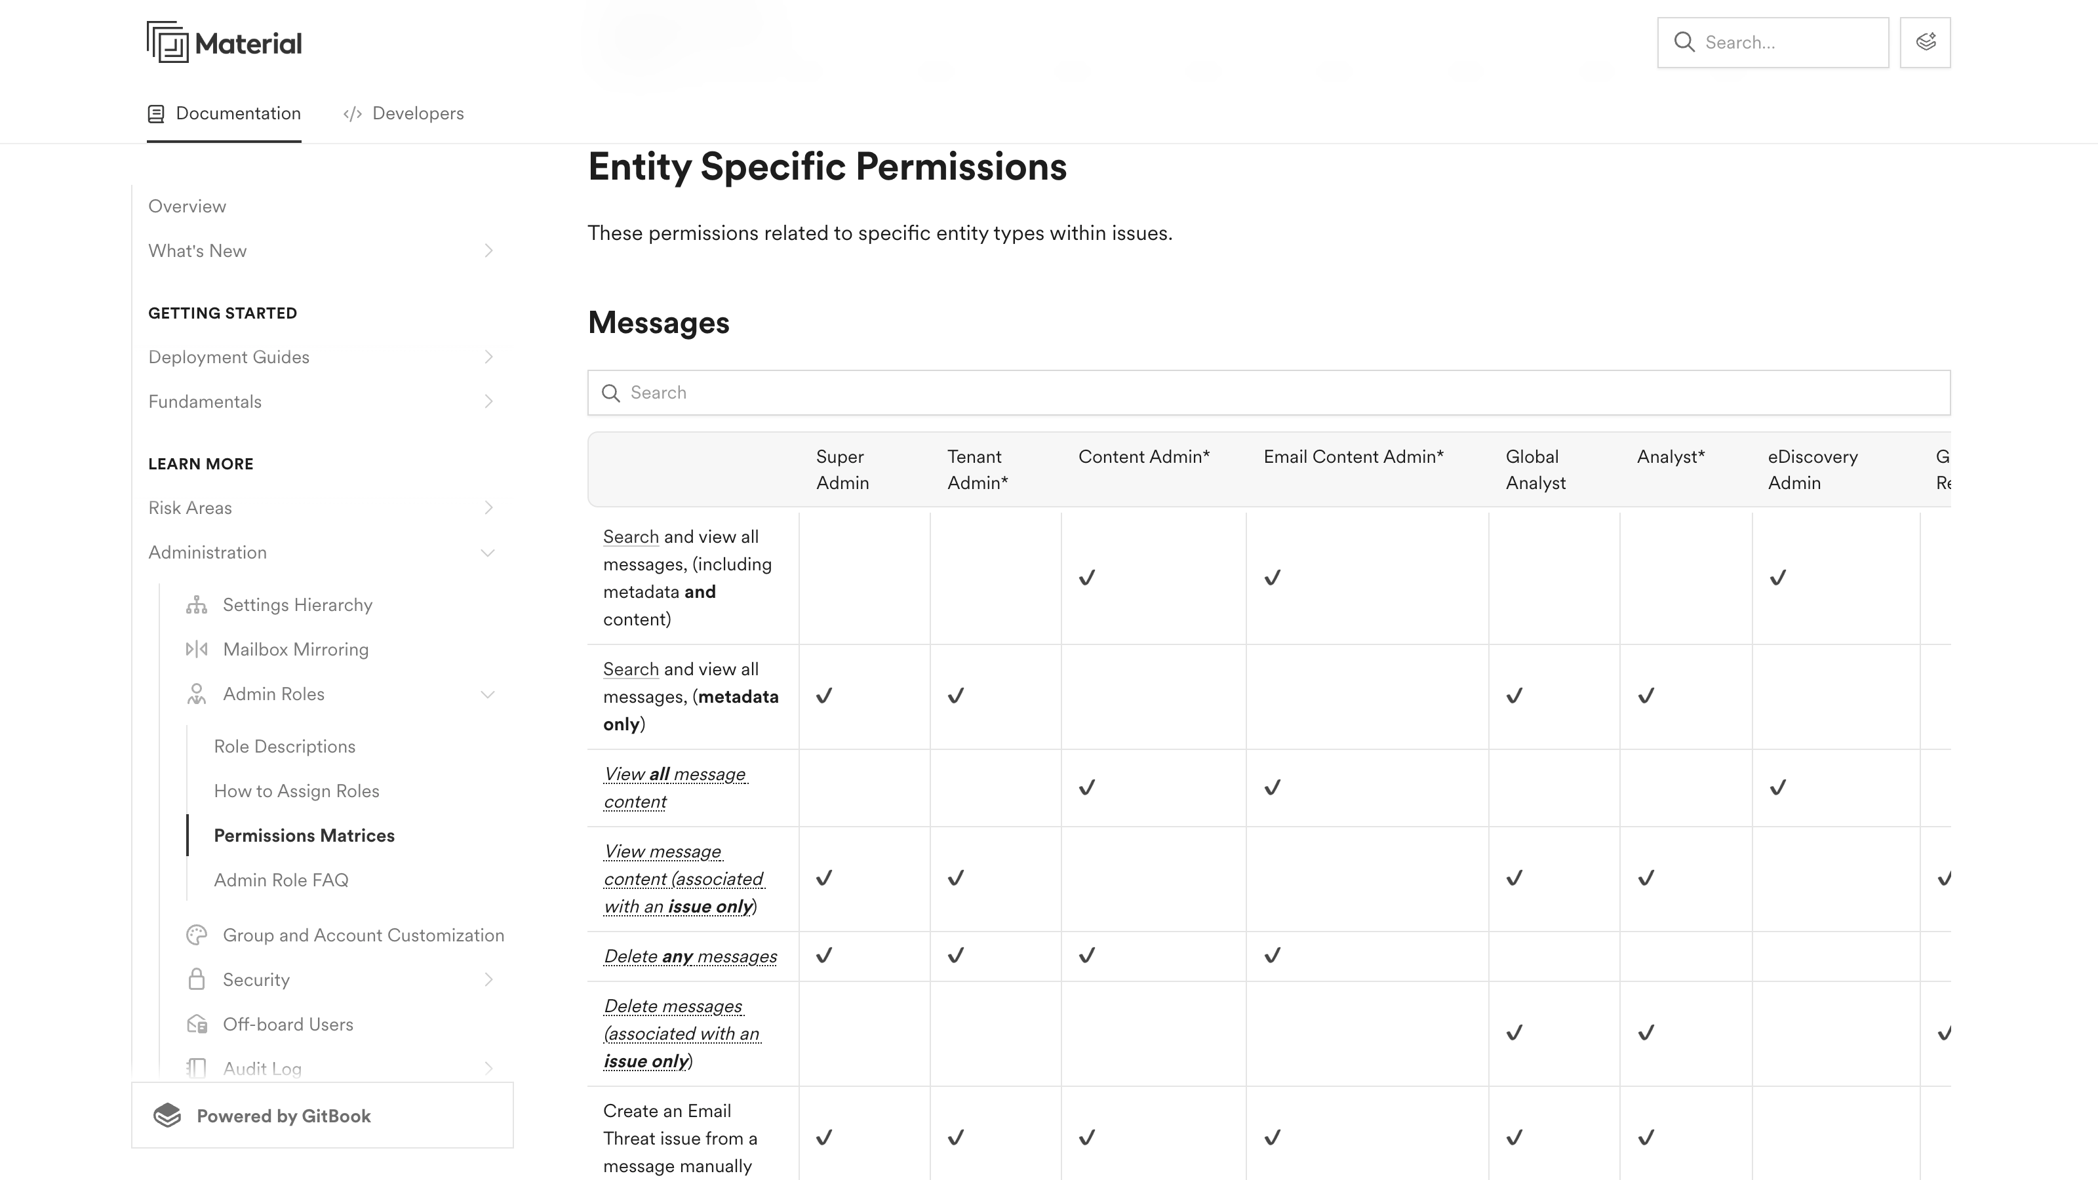Click the Settings Hierarchy icon in sidebar
2098x1180 pixels.
pyautogui.click(x=196, y=605)
